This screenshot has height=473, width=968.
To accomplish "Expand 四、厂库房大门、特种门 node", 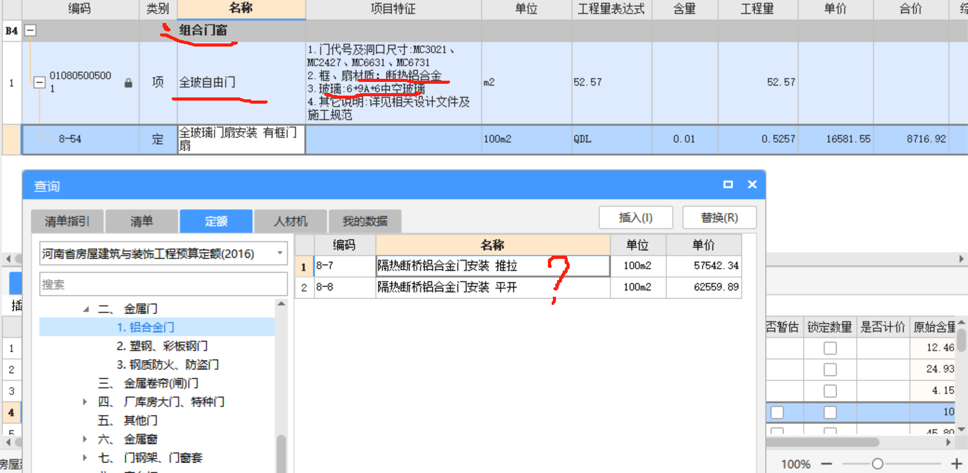I will coord(86,402).
